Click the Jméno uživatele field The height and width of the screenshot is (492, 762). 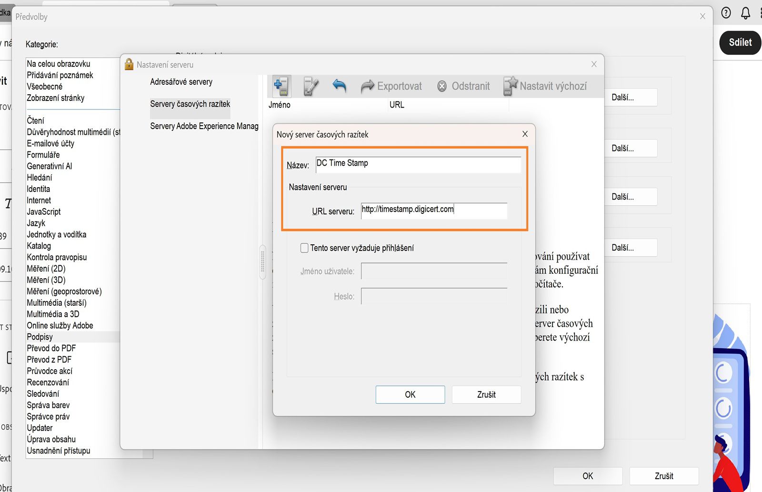click(x=434, y=271)
